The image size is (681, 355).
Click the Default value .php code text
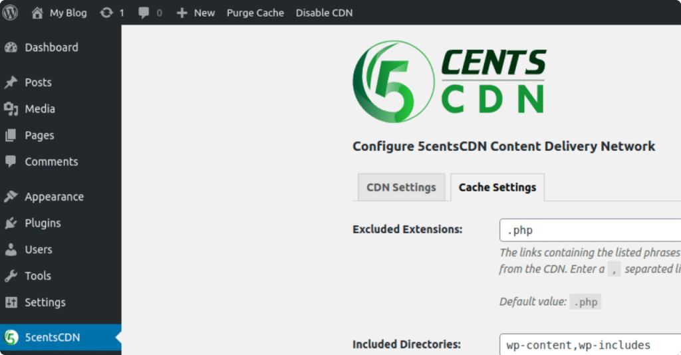click(585, 302)
